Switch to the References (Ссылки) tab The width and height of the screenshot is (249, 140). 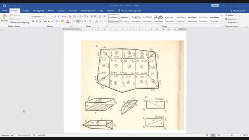[x=61, y=10]
